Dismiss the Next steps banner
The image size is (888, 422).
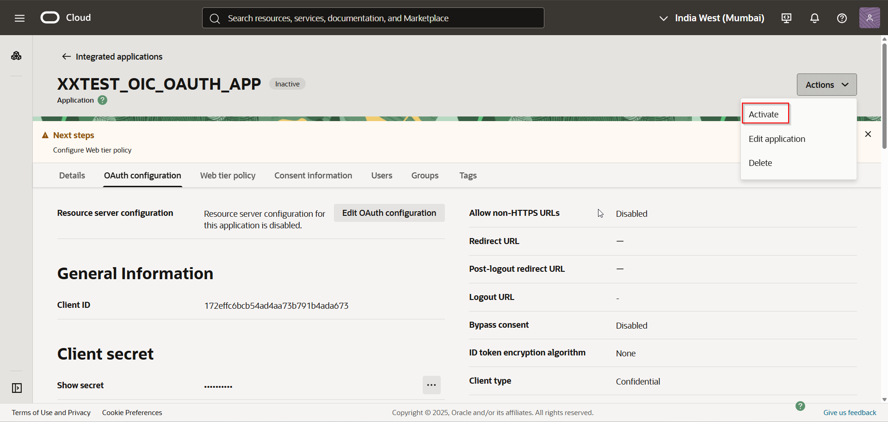click(868, 134)
